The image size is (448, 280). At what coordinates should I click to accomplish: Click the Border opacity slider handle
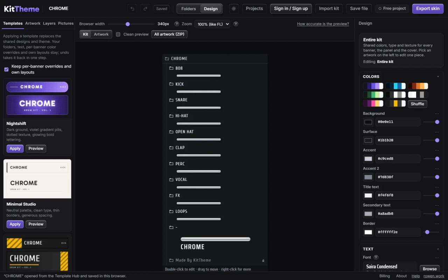[x=427, y=232]
